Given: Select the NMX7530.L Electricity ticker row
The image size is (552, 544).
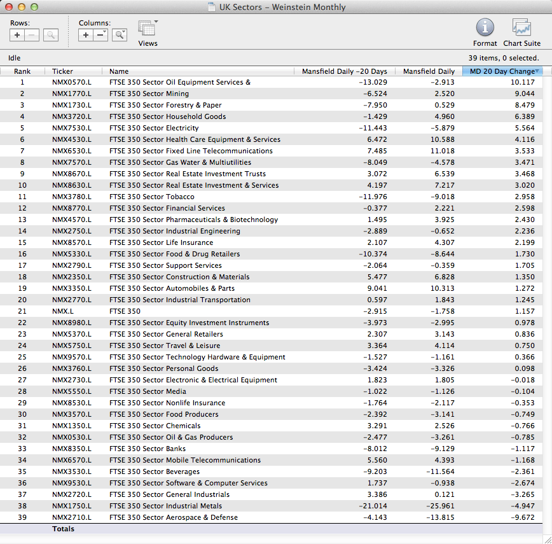Looking at the screenshot, I should click(71, 128).
